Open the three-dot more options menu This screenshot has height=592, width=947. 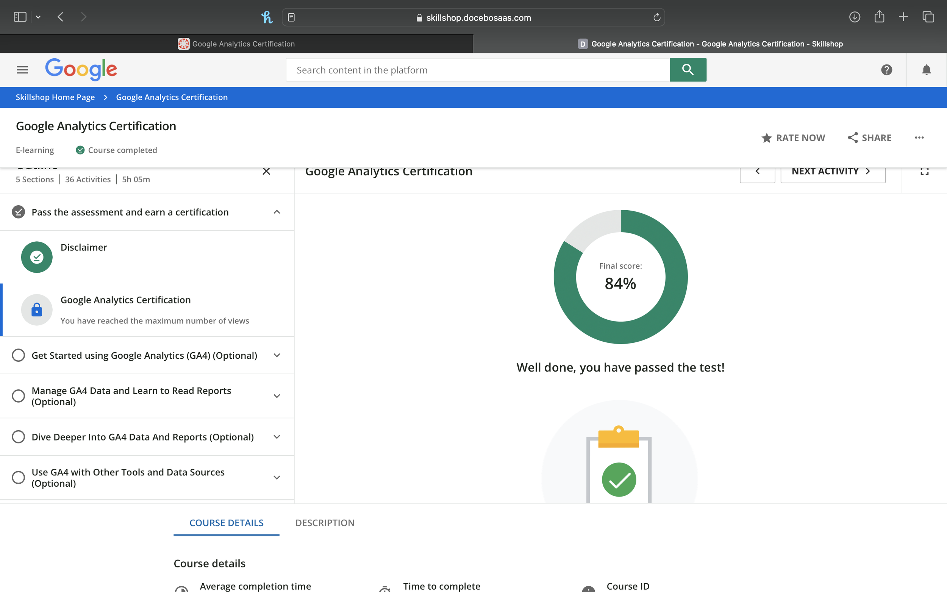pos(919,137)
